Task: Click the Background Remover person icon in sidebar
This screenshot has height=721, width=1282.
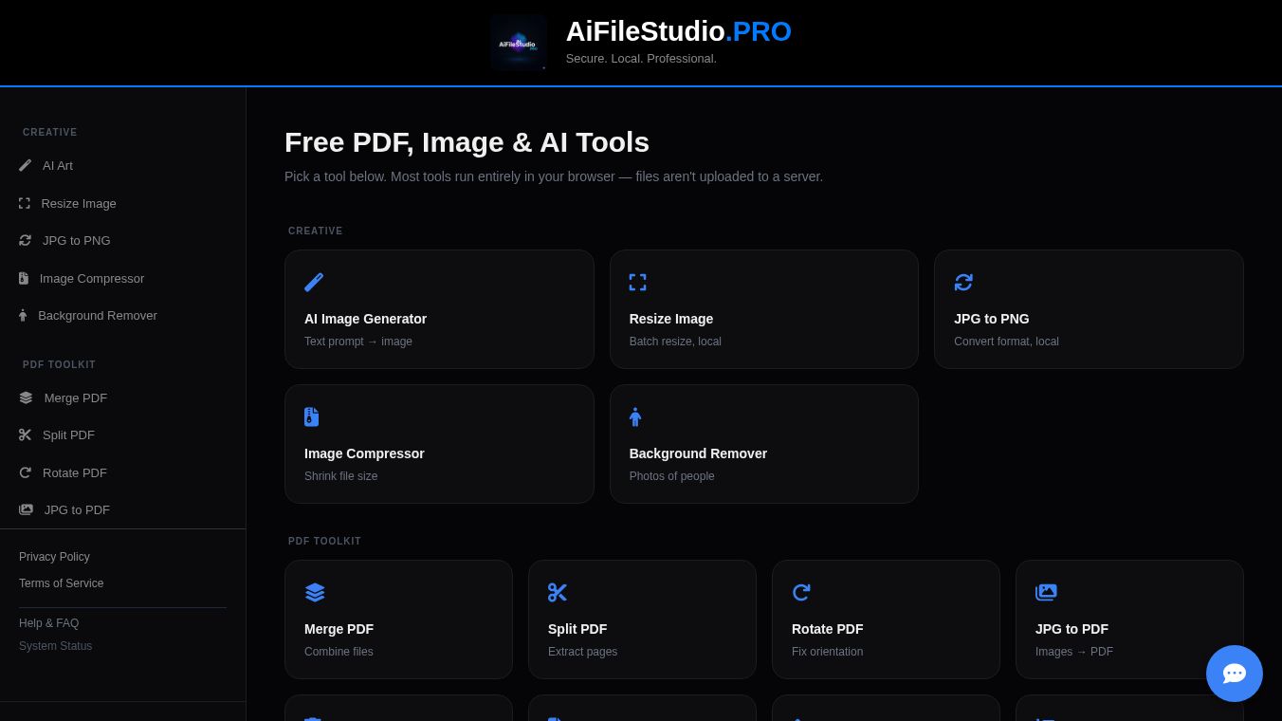Action: click(x=23, y=315)
